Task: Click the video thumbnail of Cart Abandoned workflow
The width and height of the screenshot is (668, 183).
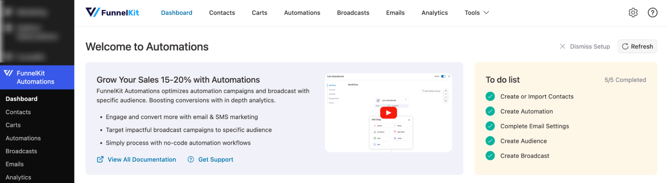Action: pos(388,113)
